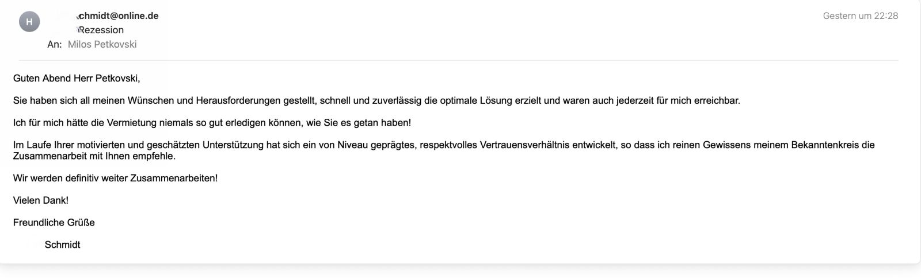Viewport: 921px width, 280px height.
Task: Click the "An:" recipient label
Action: [x=55, y=44]
